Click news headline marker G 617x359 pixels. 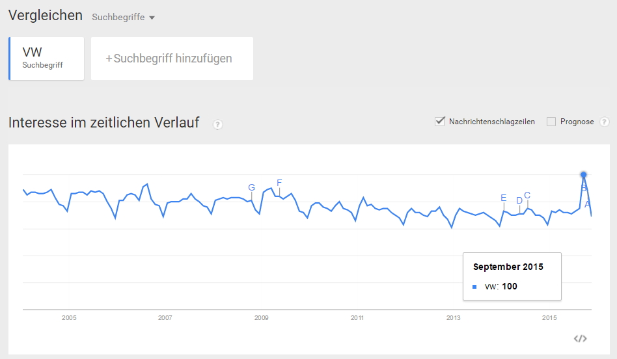tap(251, 187)
